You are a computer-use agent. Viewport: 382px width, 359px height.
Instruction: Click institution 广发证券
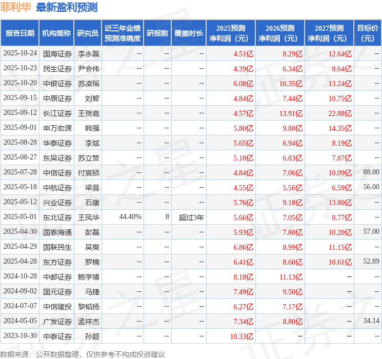point(57,321)
